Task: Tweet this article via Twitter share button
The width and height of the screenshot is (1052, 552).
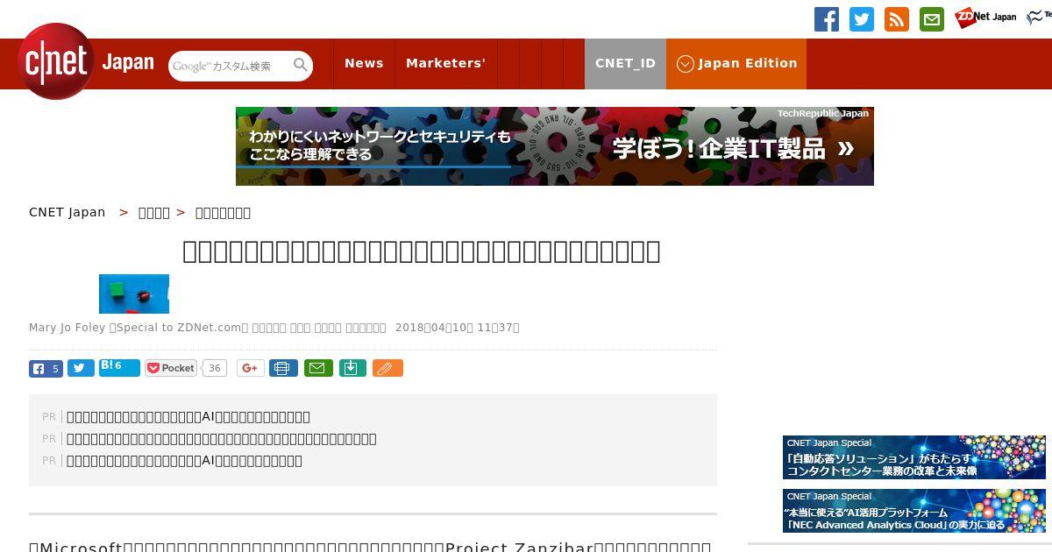Action: click(x=81, y=369)
